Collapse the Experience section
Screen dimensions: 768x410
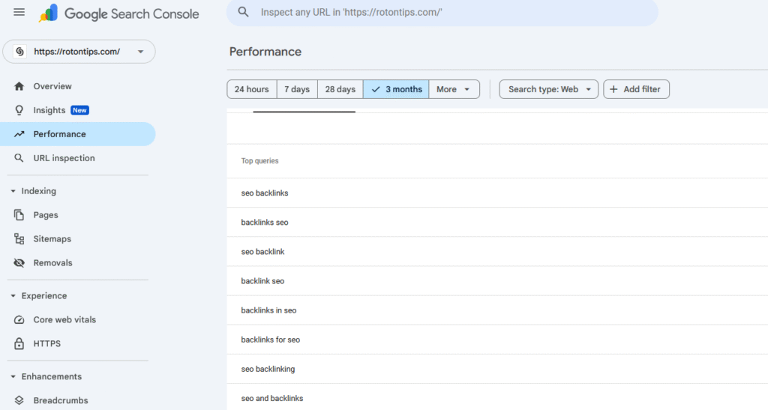pos(13,295)
